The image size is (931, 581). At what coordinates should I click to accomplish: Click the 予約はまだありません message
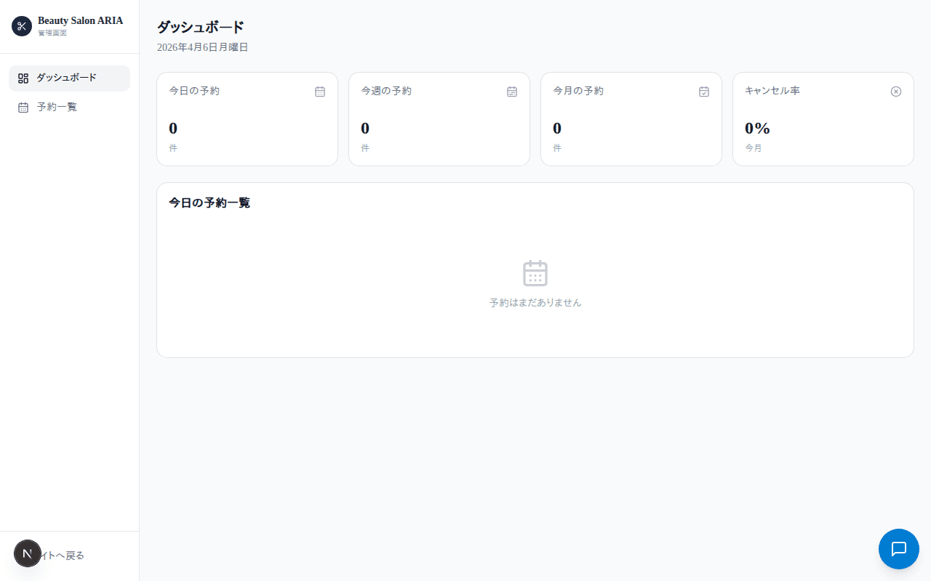(535, 303)
